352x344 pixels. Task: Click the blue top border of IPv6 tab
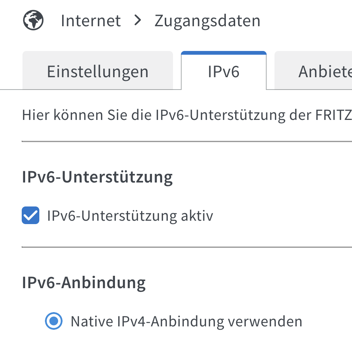coord(224,53)
